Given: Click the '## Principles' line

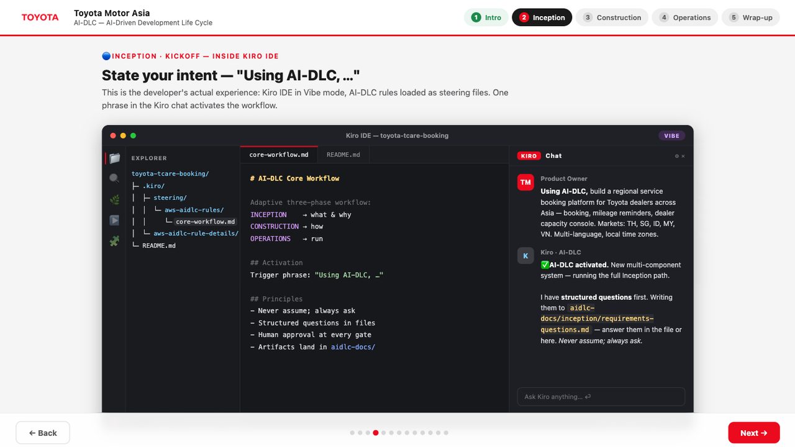Looking at the screenshot, I should 276,299.
